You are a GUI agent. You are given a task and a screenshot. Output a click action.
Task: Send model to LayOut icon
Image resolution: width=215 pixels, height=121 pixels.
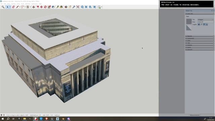click(x=90, y=7)
